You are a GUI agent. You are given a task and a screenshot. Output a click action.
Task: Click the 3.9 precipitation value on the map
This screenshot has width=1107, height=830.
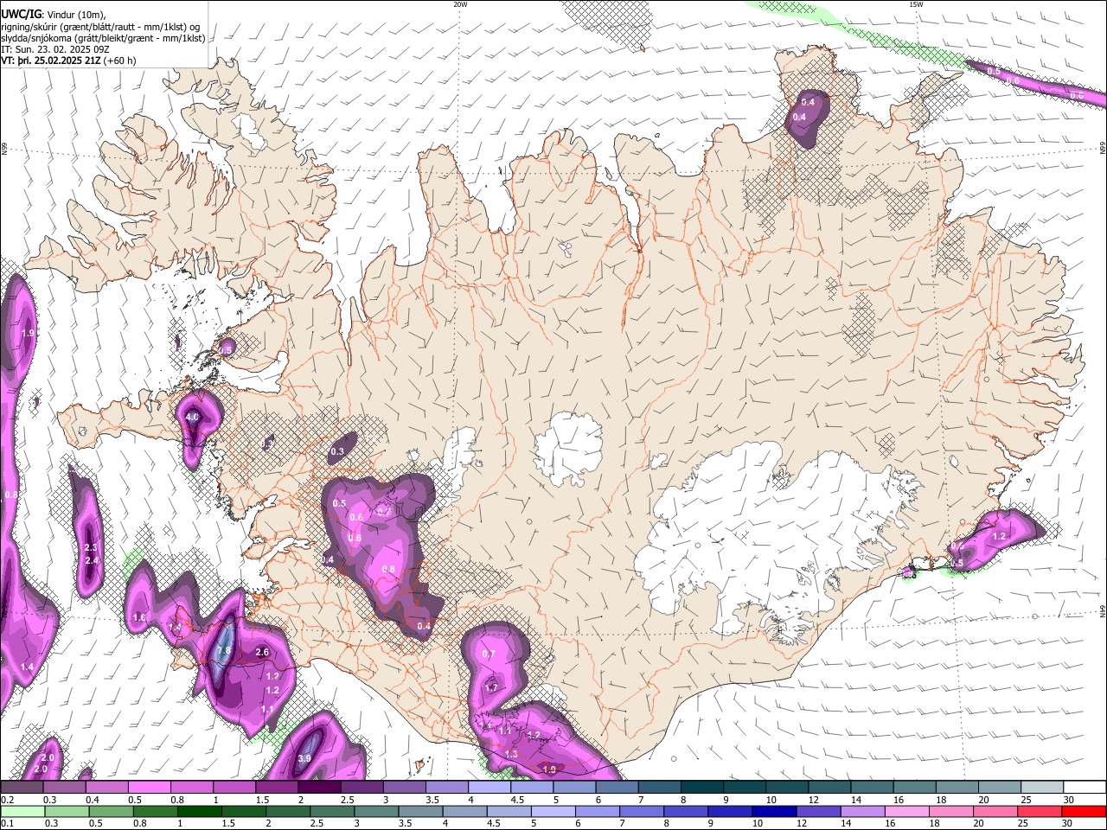(304, 758)
